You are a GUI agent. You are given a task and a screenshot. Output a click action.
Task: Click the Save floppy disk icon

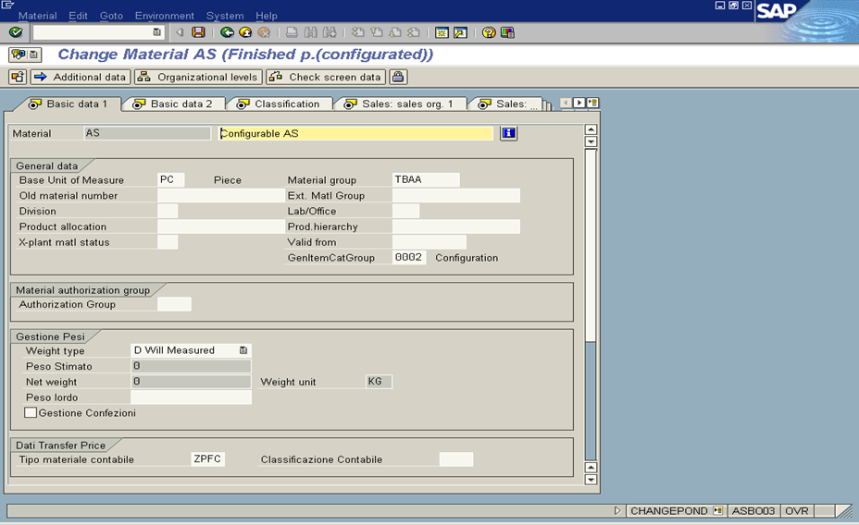198,32
